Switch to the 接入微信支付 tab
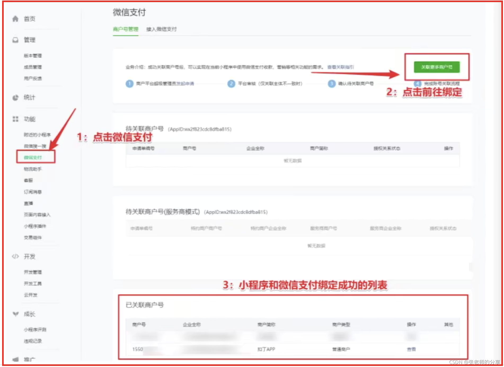This screenshot has width=504, height=367. pyautogui.click(x=161, y=29)
